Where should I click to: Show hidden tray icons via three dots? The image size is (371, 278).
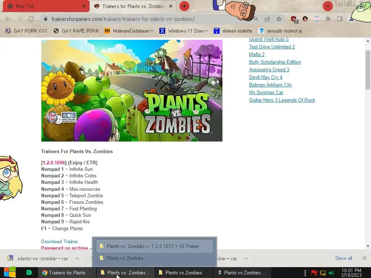tap(305, 273)
